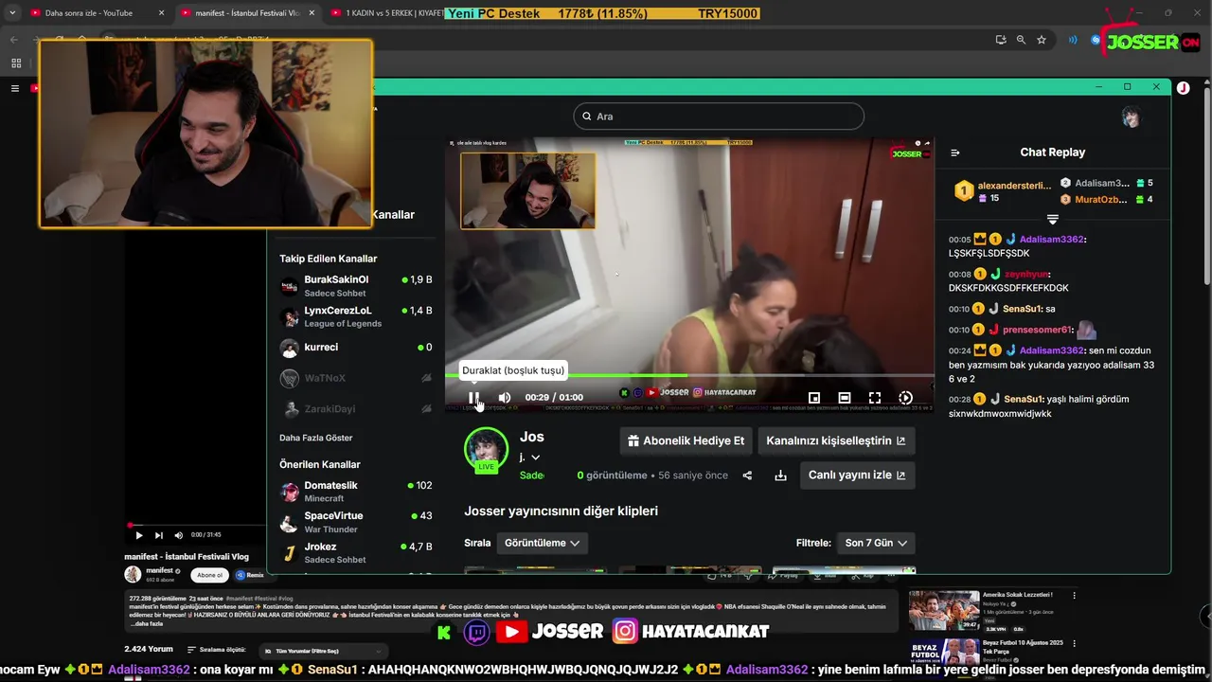1212x682 pixels.
Task: Select offline channel WaTNoX
Action: pyautogui.click(x=357, y=378)
